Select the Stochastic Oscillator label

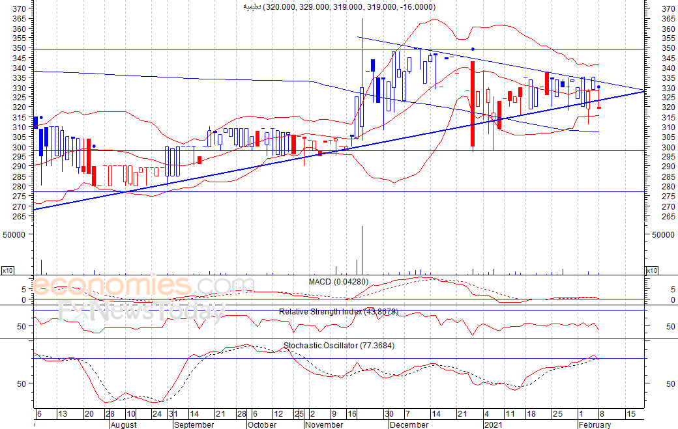click(338, 346)
